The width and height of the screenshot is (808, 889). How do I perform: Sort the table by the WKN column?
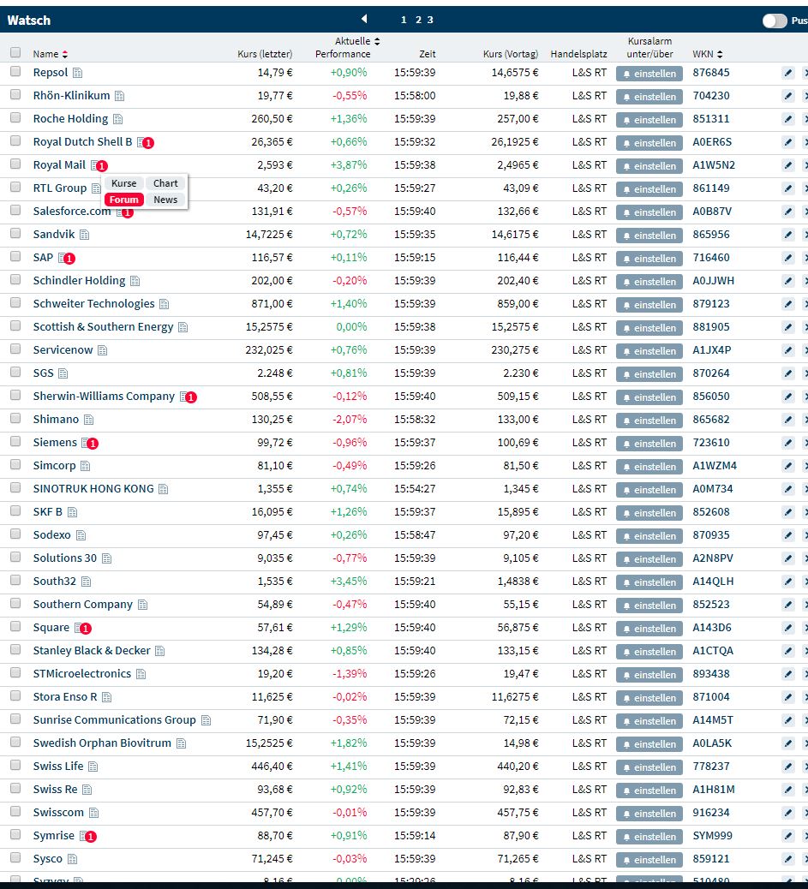[708, 54]
